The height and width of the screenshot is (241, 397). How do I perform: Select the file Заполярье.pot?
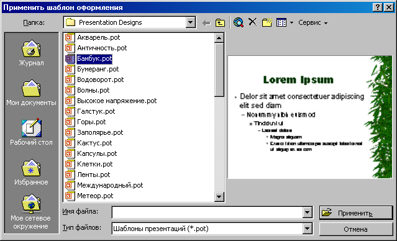pyautogui.click(x=100, y=132)
